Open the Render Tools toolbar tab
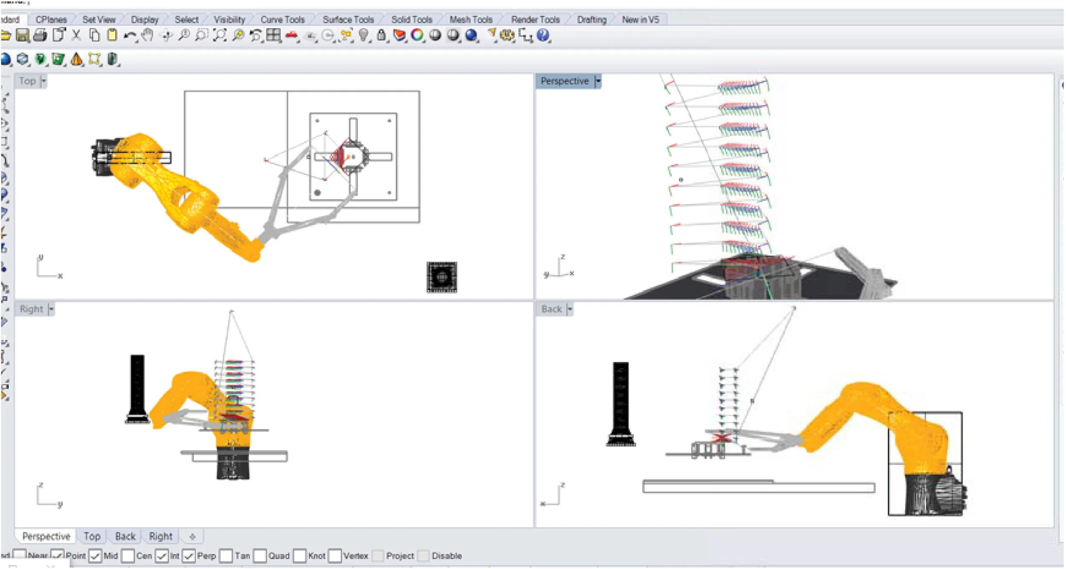This screenshot has width=1066, height=569. [x=535, y=20]
